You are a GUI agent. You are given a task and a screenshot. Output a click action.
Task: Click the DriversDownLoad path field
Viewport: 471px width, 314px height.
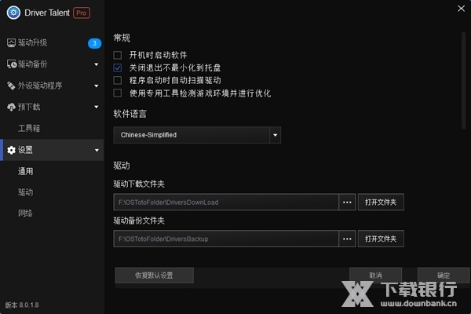point(226,203)
